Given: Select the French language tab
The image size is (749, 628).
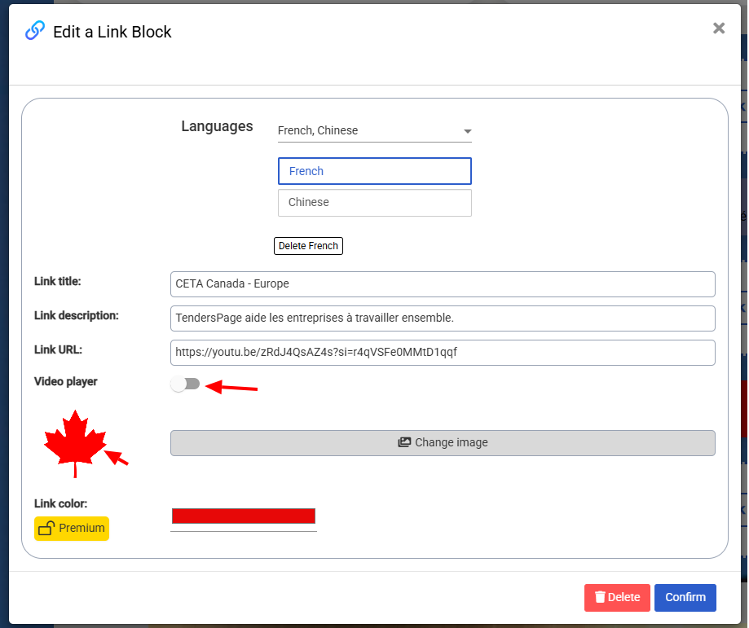Looking at the screenshot, I should 374,171.
